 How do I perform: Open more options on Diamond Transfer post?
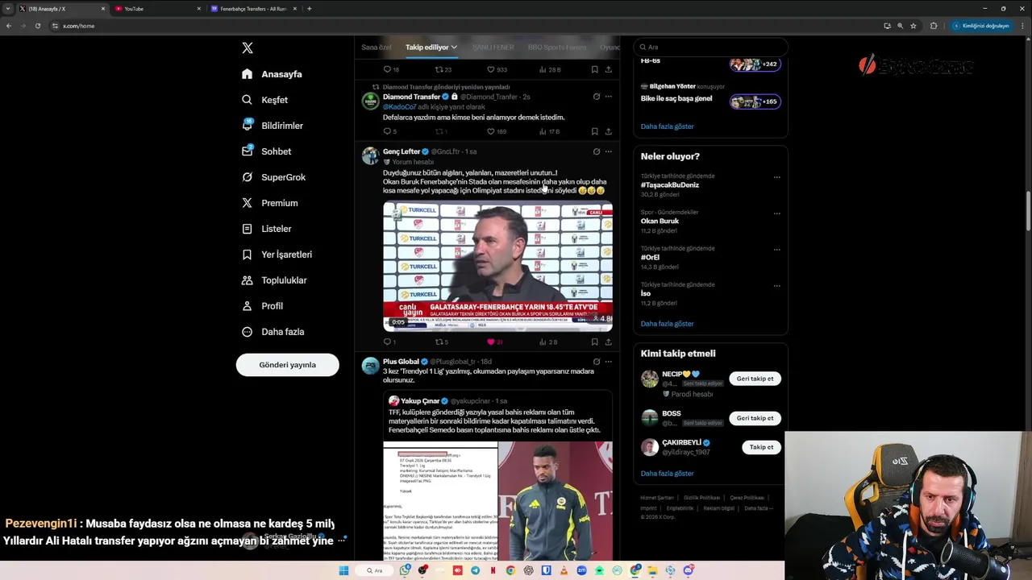pyautogui.click(x=608, y=97)
